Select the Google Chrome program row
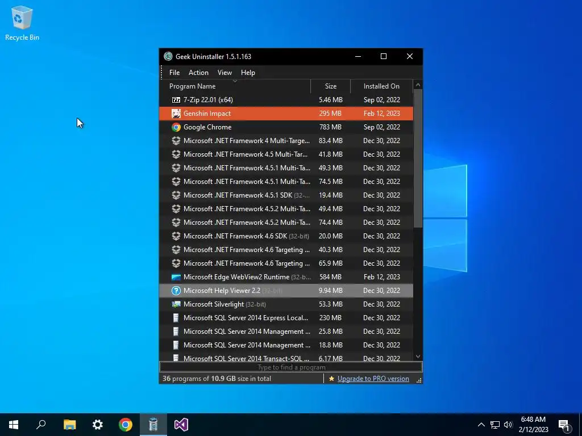The height and width of the screenshot is (436, 582). tap(286, 127)
